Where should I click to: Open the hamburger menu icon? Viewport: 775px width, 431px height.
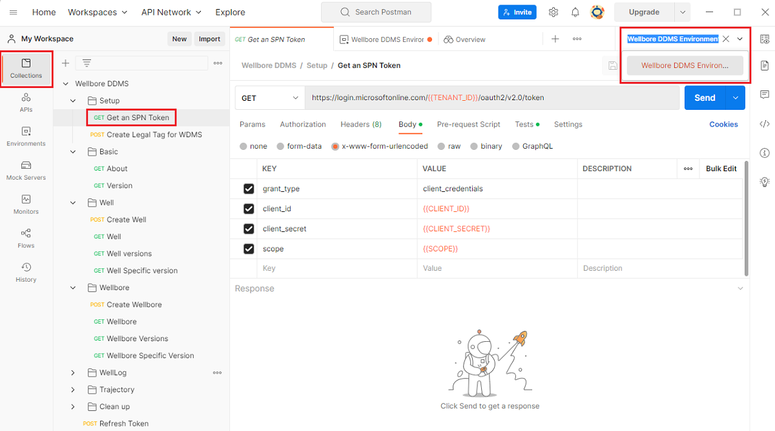(13, 12)
